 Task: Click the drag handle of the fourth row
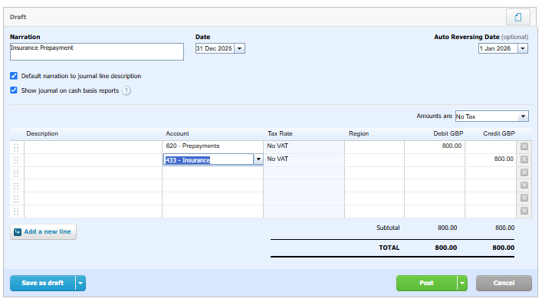(16, 185)
